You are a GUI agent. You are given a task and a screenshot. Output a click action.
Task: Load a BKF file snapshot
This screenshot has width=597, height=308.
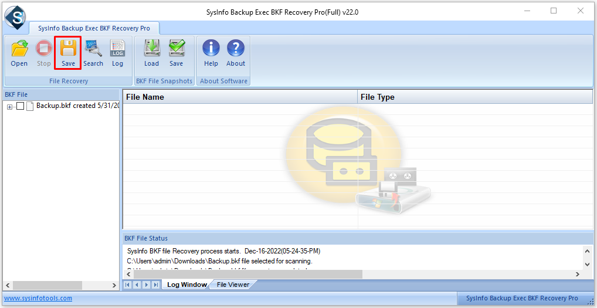tap(151, 53)
